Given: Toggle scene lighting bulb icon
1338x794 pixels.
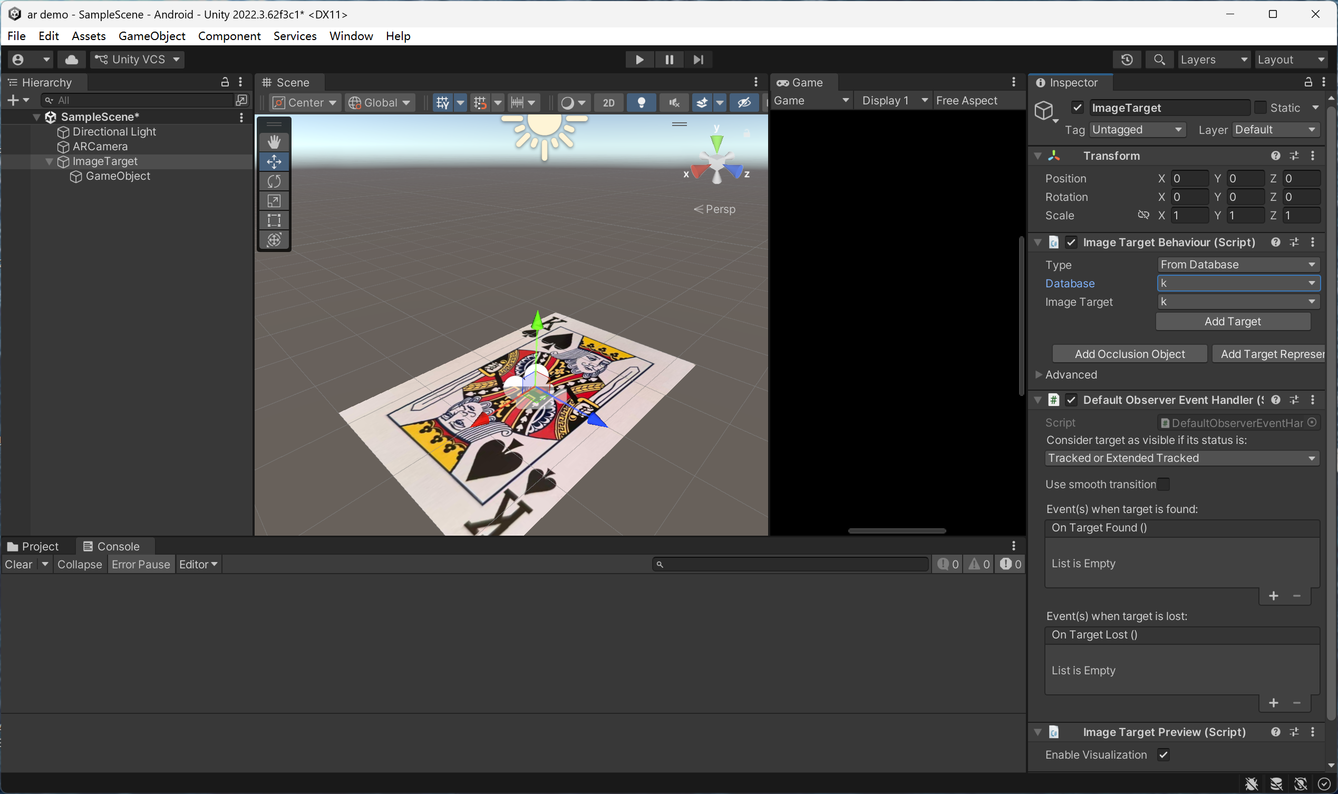Looking at the screenshot, I should click(x=641, y=102).
